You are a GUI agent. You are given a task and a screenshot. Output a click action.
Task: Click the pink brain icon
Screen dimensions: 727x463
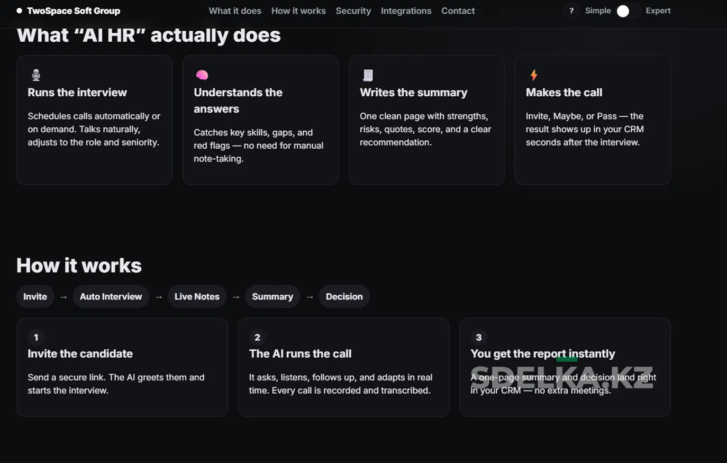tap(202, 75)
